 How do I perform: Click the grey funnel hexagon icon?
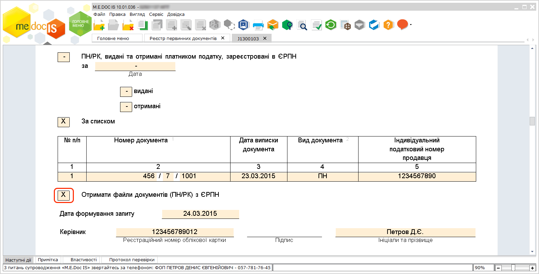(360, 25)
